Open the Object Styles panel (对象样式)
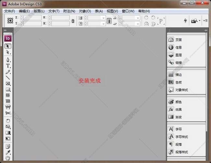211x163 pixels. pyautogui.click(x=178, y=90)
